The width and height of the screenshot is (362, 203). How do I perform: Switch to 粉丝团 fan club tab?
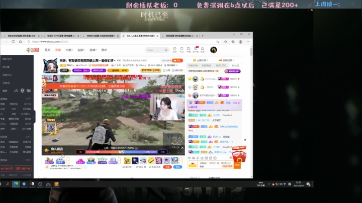pyautogui.click(x=235, y=65)
